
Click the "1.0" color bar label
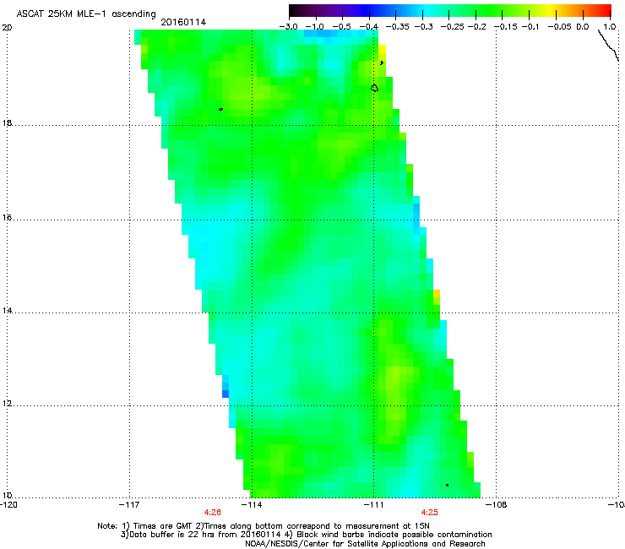[610, 27]
